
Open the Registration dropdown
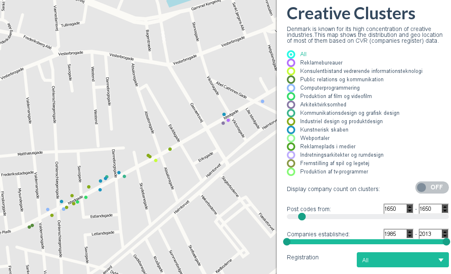click(402, 260)
